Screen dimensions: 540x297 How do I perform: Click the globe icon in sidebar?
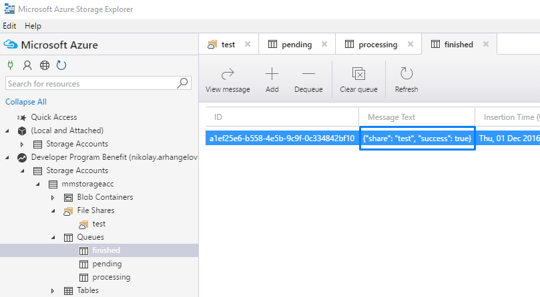[45, 65]
